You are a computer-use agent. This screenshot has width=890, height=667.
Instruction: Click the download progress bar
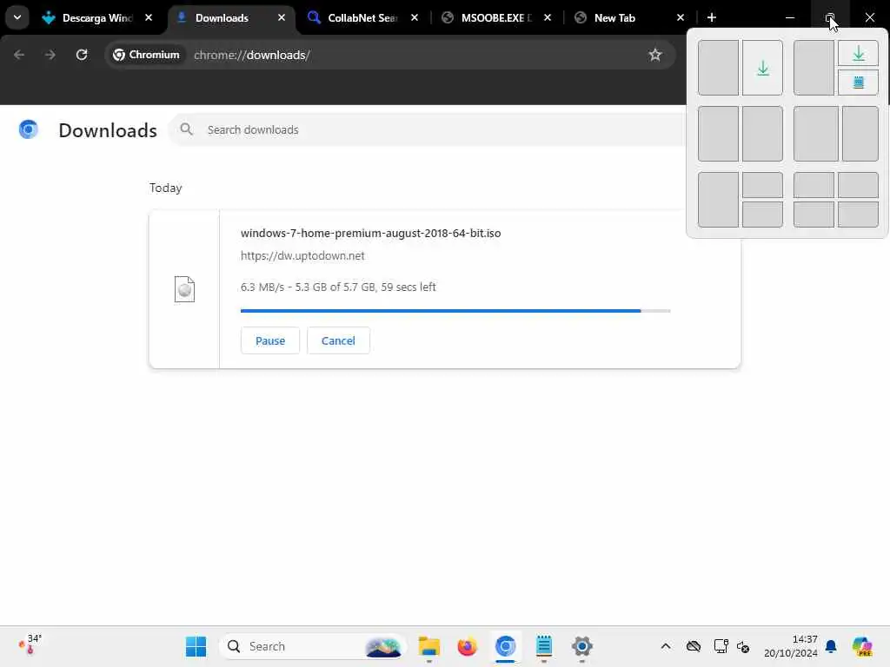coord(455,311)
